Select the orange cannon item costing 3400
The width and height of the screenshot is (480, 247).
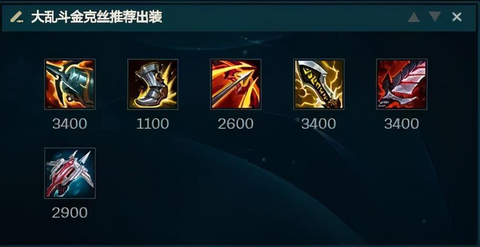point(70,84)
